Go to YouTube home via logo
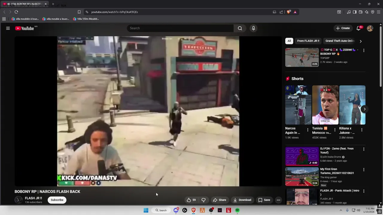Screen dimensions: 383x215 click(25, 28)
